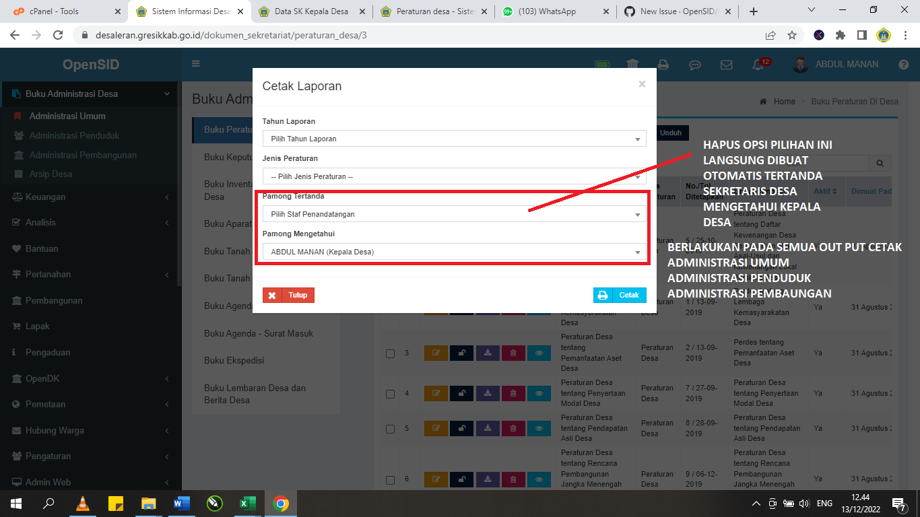The height and width of the screenshot is (517, 920).
Task: Click the envelope mail icon in header
Action: (x=726, y=64)
